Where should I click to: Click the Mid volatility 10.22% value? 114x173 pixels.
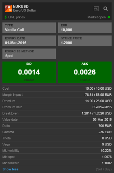(106, 151)
